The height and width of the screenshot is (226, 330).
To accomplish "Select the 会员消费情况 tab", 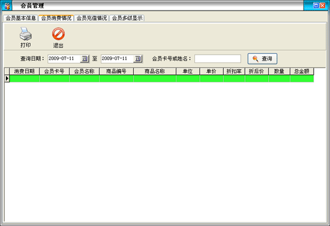I will tap(56, 18).
